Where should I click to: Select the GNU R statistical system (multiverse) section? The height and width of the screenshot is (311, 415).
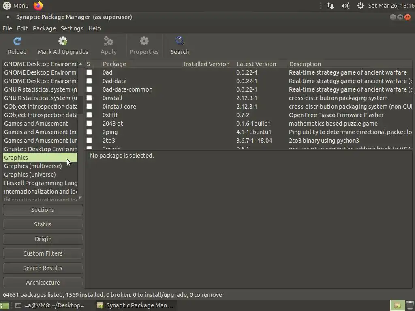tap(40, 89)
